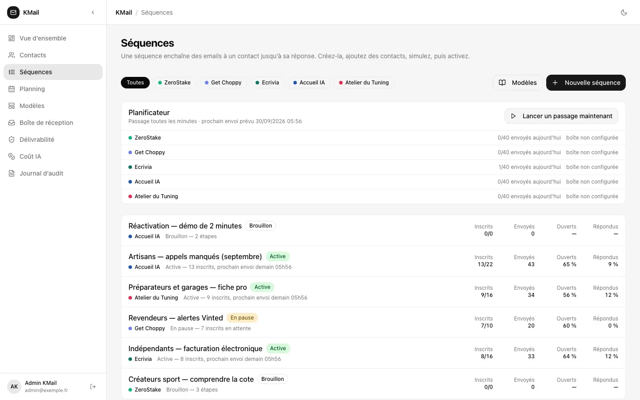The width and height of the screenshot is (640, 400).
Task: Click the admin@exemple.fr account text
Action: point(46,391)
